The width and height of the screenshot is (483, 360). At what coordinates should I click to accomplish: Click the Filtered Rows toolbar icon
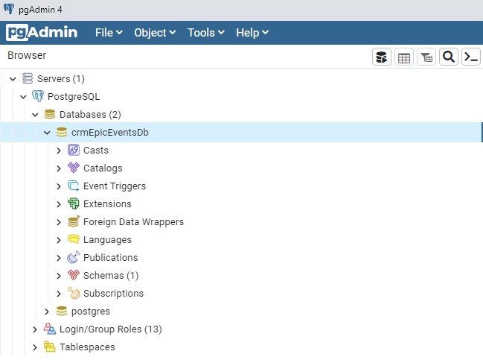coord(426,57)
